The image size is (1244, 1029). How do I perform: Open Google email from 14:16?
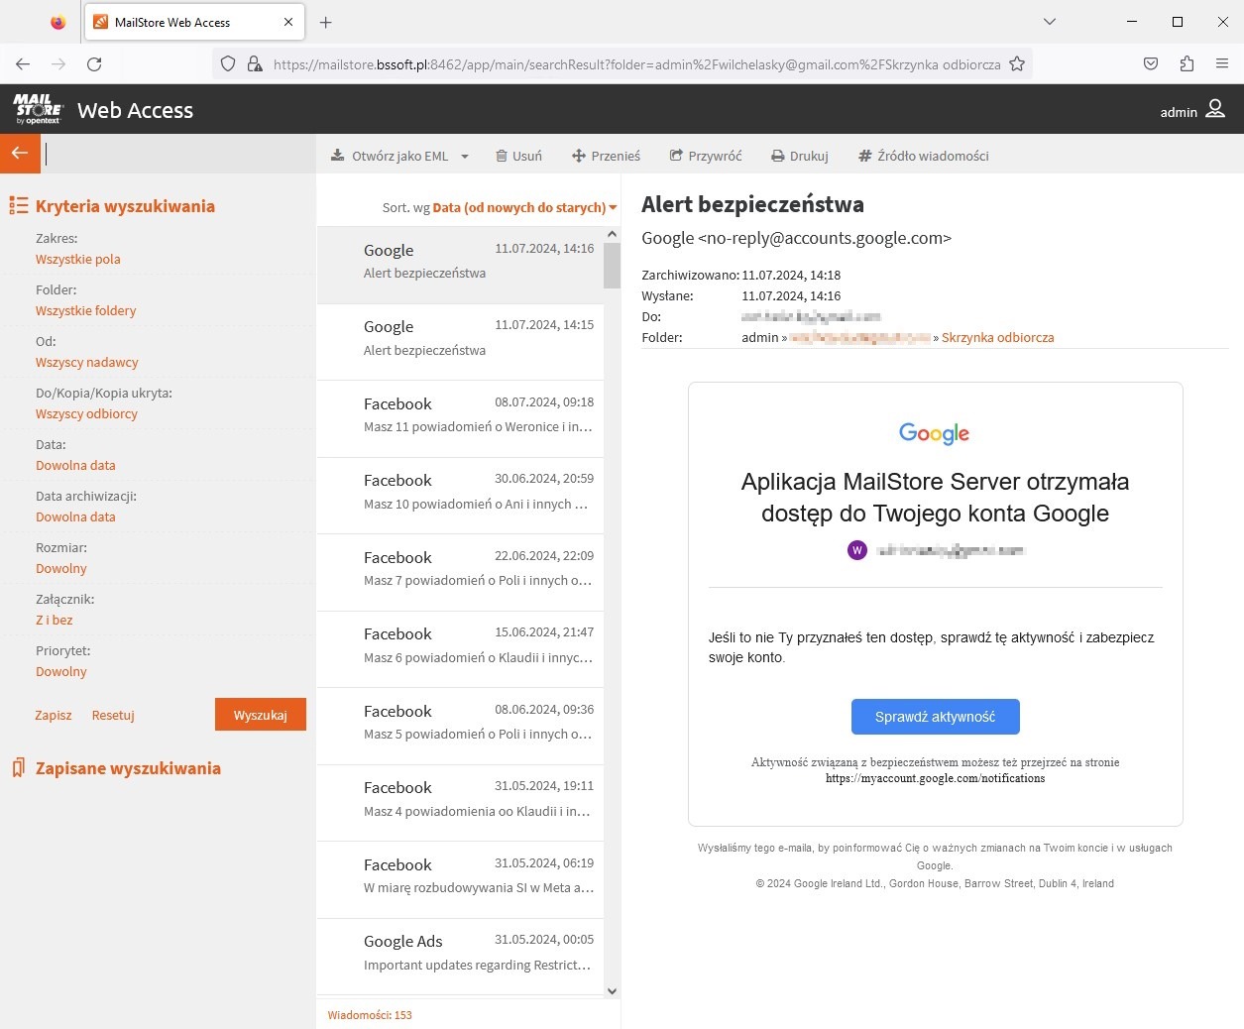click(460, 265)
